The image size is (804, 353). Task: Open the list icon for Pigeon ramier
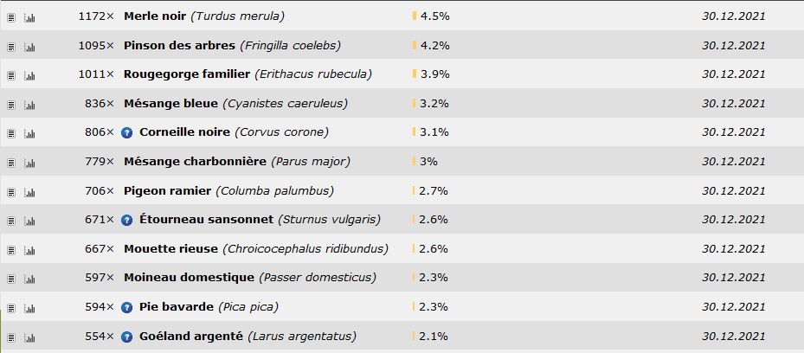point(11,193)
